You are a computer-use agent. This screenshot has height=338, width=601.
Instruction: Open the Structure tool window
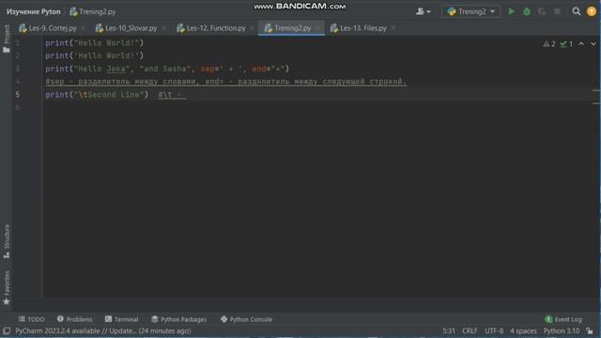[x=7, y=241]
